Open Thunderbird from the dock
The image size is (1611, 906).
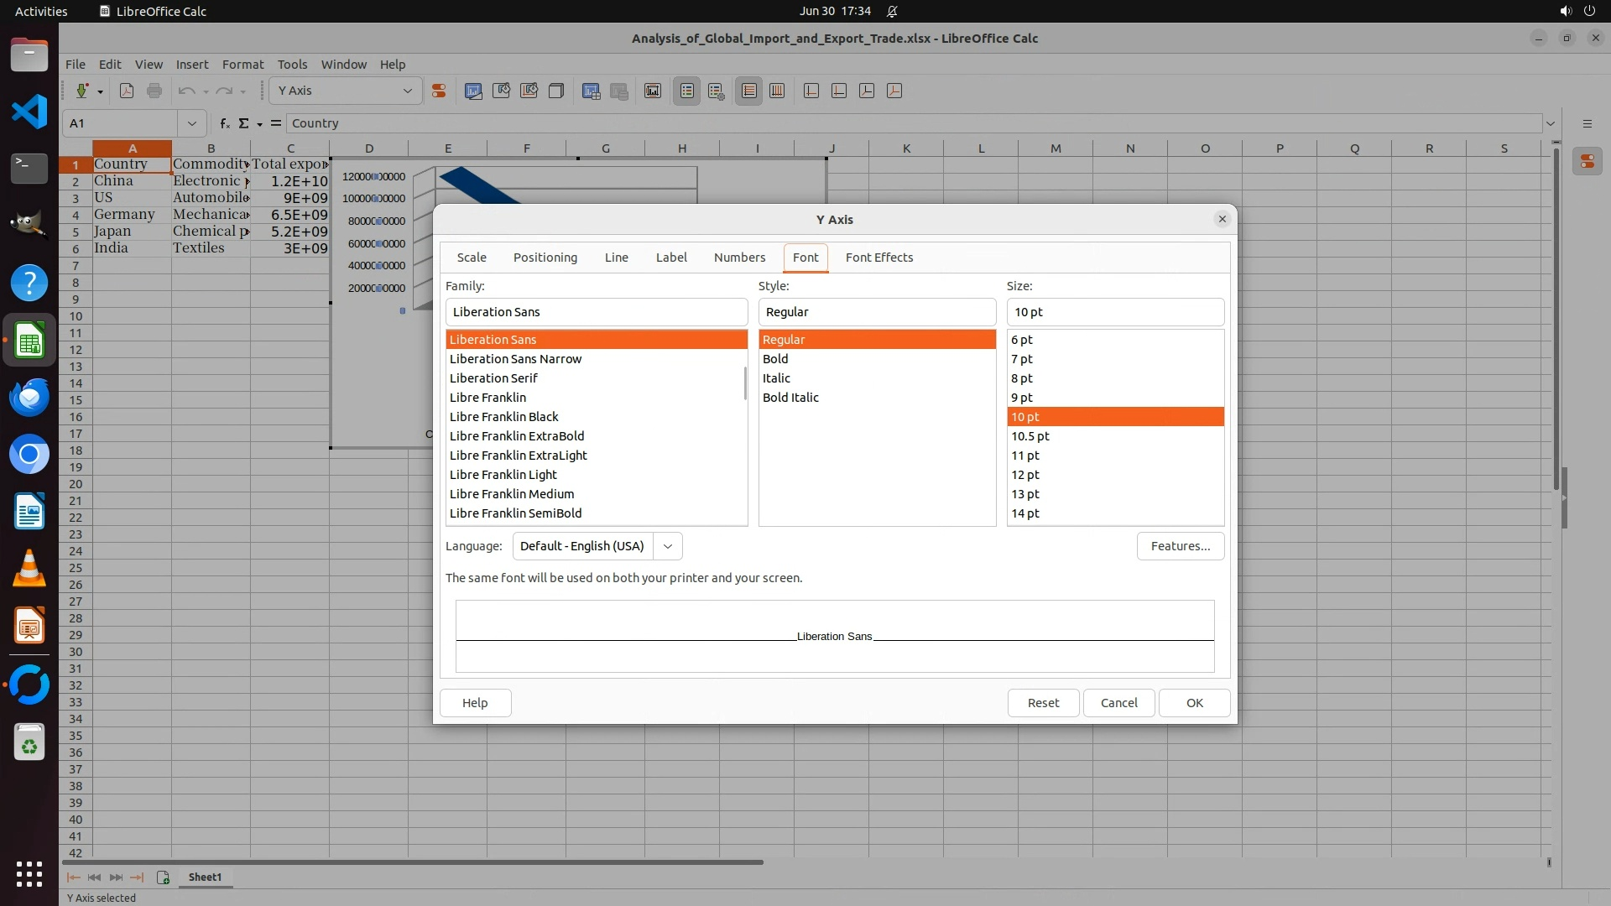pyautogui.click(x=29, y=397)
